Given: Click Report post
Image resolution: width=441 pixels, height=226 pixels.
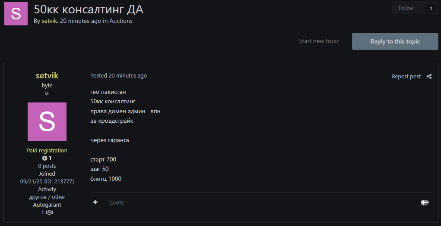Looking at the screenshot, I should point(406,77).
